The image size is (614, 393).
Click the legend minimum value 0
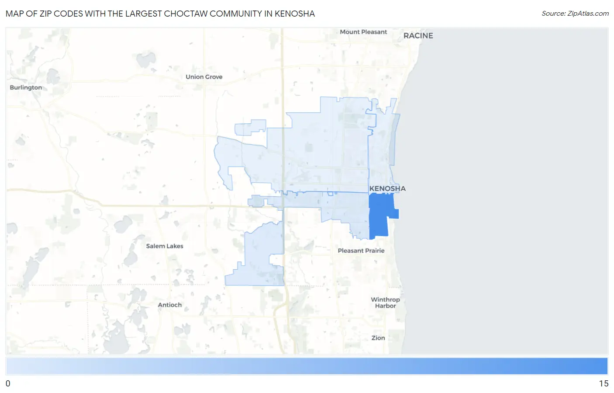click(8, 383)
